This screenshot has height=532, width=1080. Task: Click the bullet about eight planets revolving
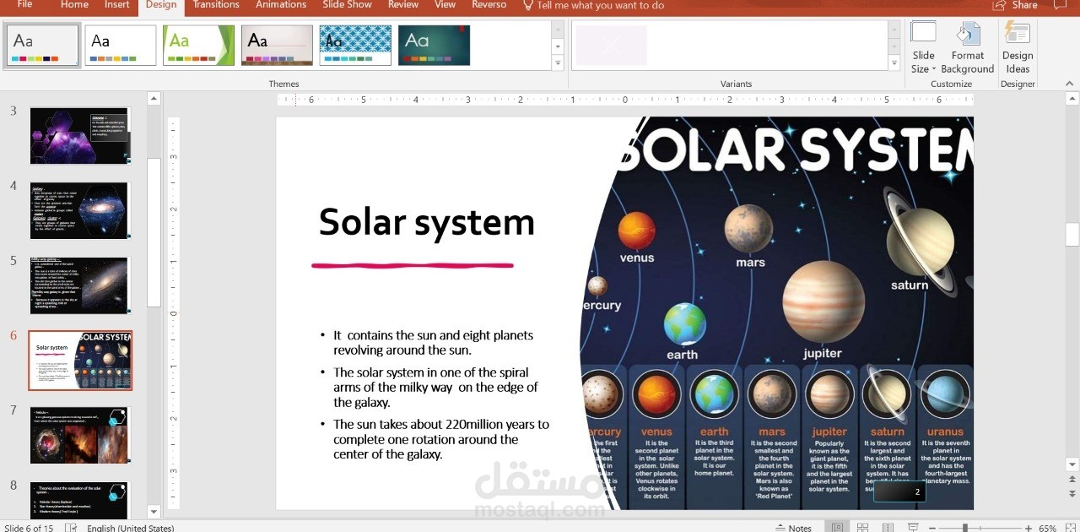tap(433, 342)
